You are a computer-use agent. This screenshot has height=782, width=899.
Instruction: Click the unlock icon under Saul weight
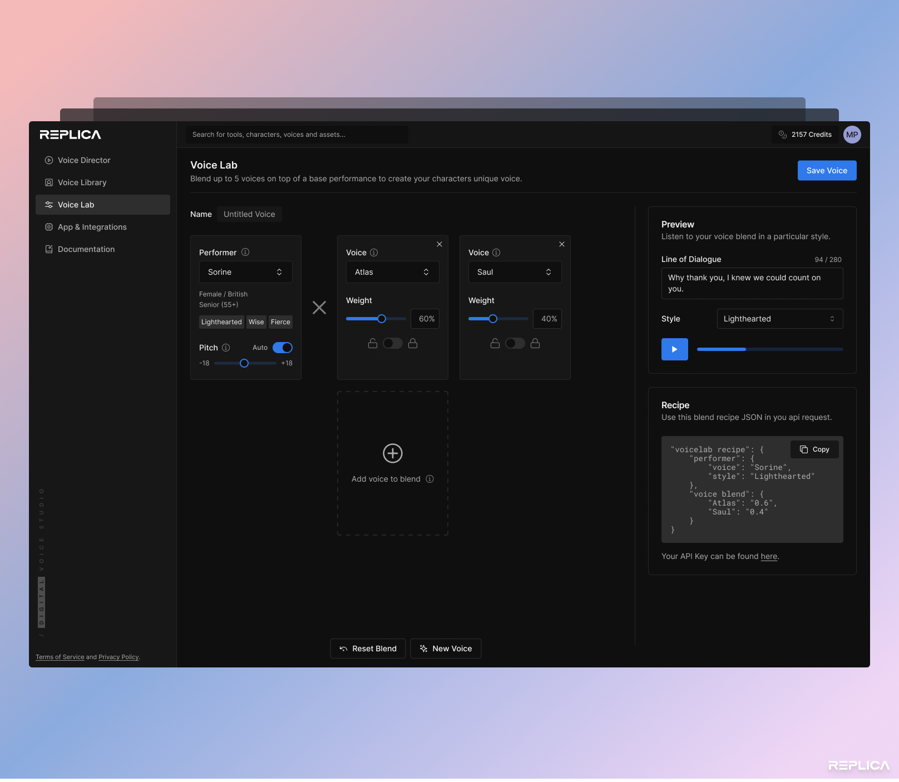(x=495, y=343)
